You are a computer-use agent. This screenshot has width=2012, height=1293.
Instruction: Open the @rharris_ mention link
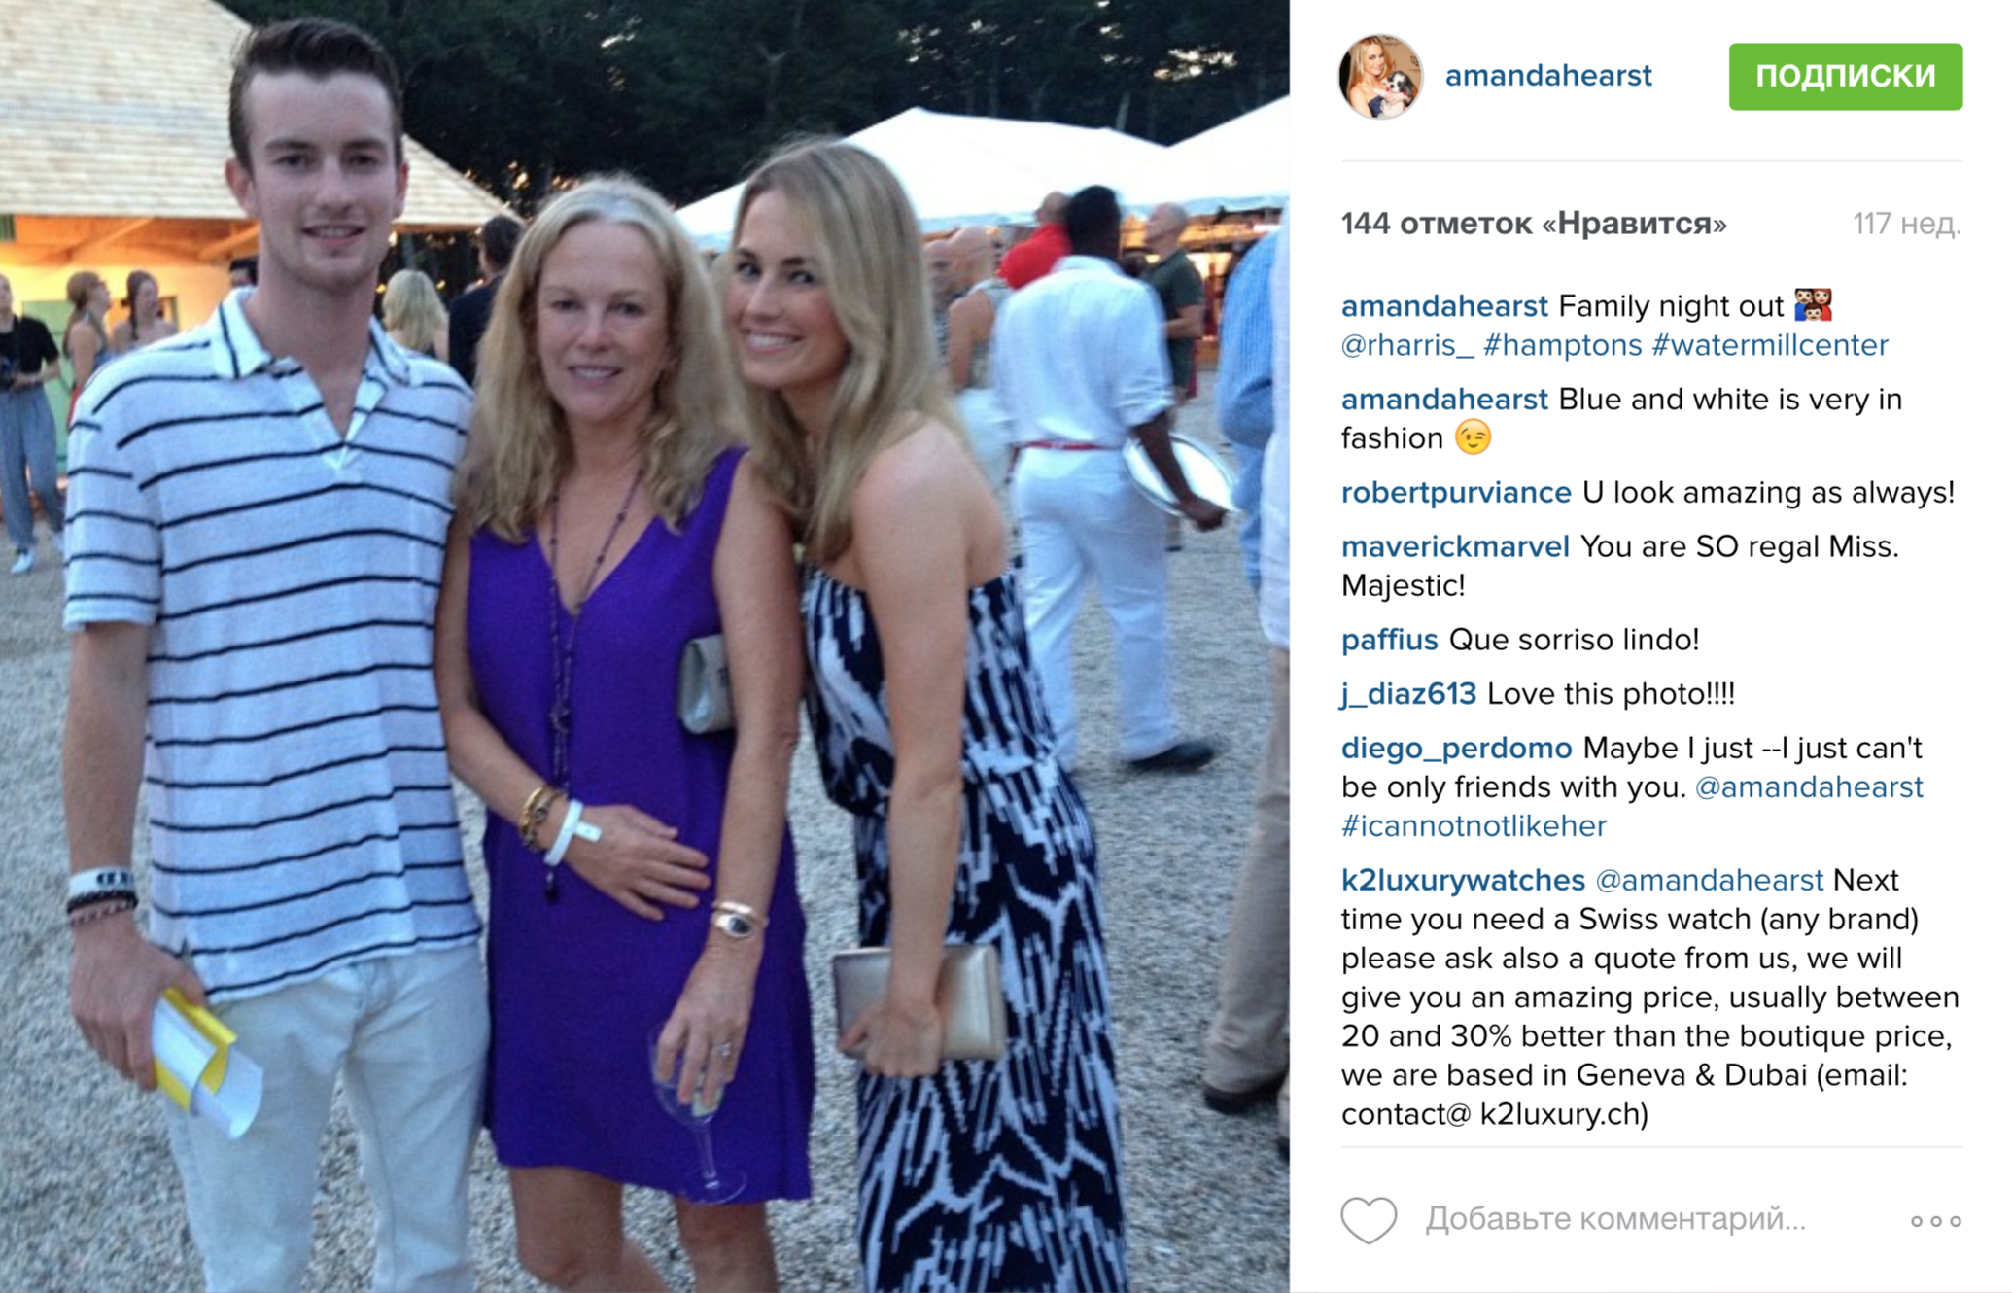(1406, 345)
